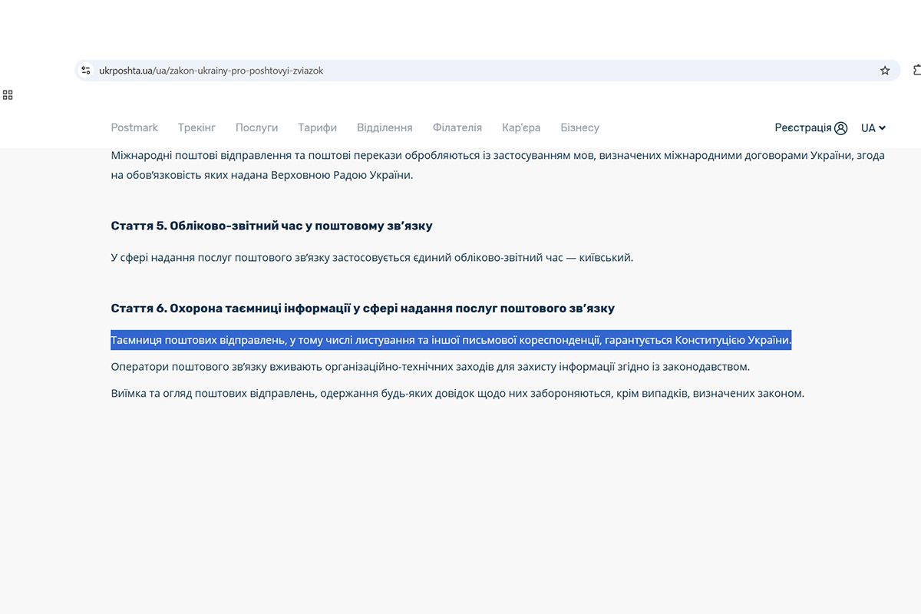
Task: Open the Postmark menu item
Action: tap(134, 128)
